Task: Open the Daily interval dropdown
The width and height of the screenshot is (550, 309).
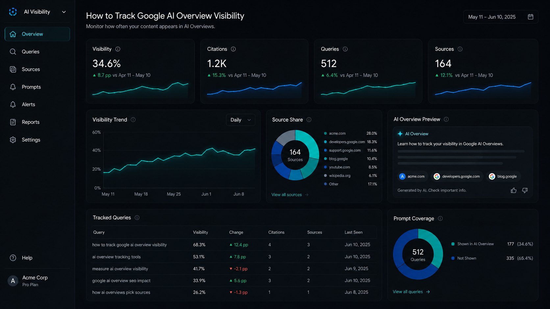Action: click(x=240, y=120)
